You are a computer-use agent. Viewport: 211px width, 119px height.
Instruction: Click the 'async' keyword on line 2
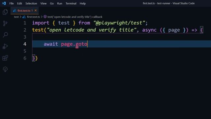pyautogui.click(x=149, y=30)
